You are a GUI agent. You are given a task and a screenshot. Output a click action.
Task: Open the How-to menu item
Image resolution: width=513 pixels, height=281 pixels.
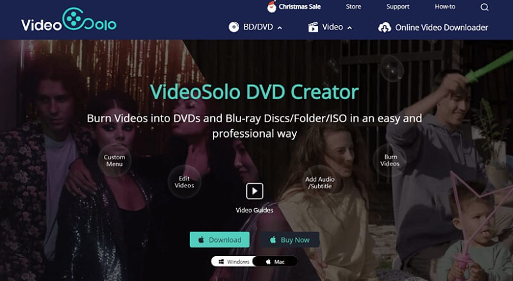[445, 6]
